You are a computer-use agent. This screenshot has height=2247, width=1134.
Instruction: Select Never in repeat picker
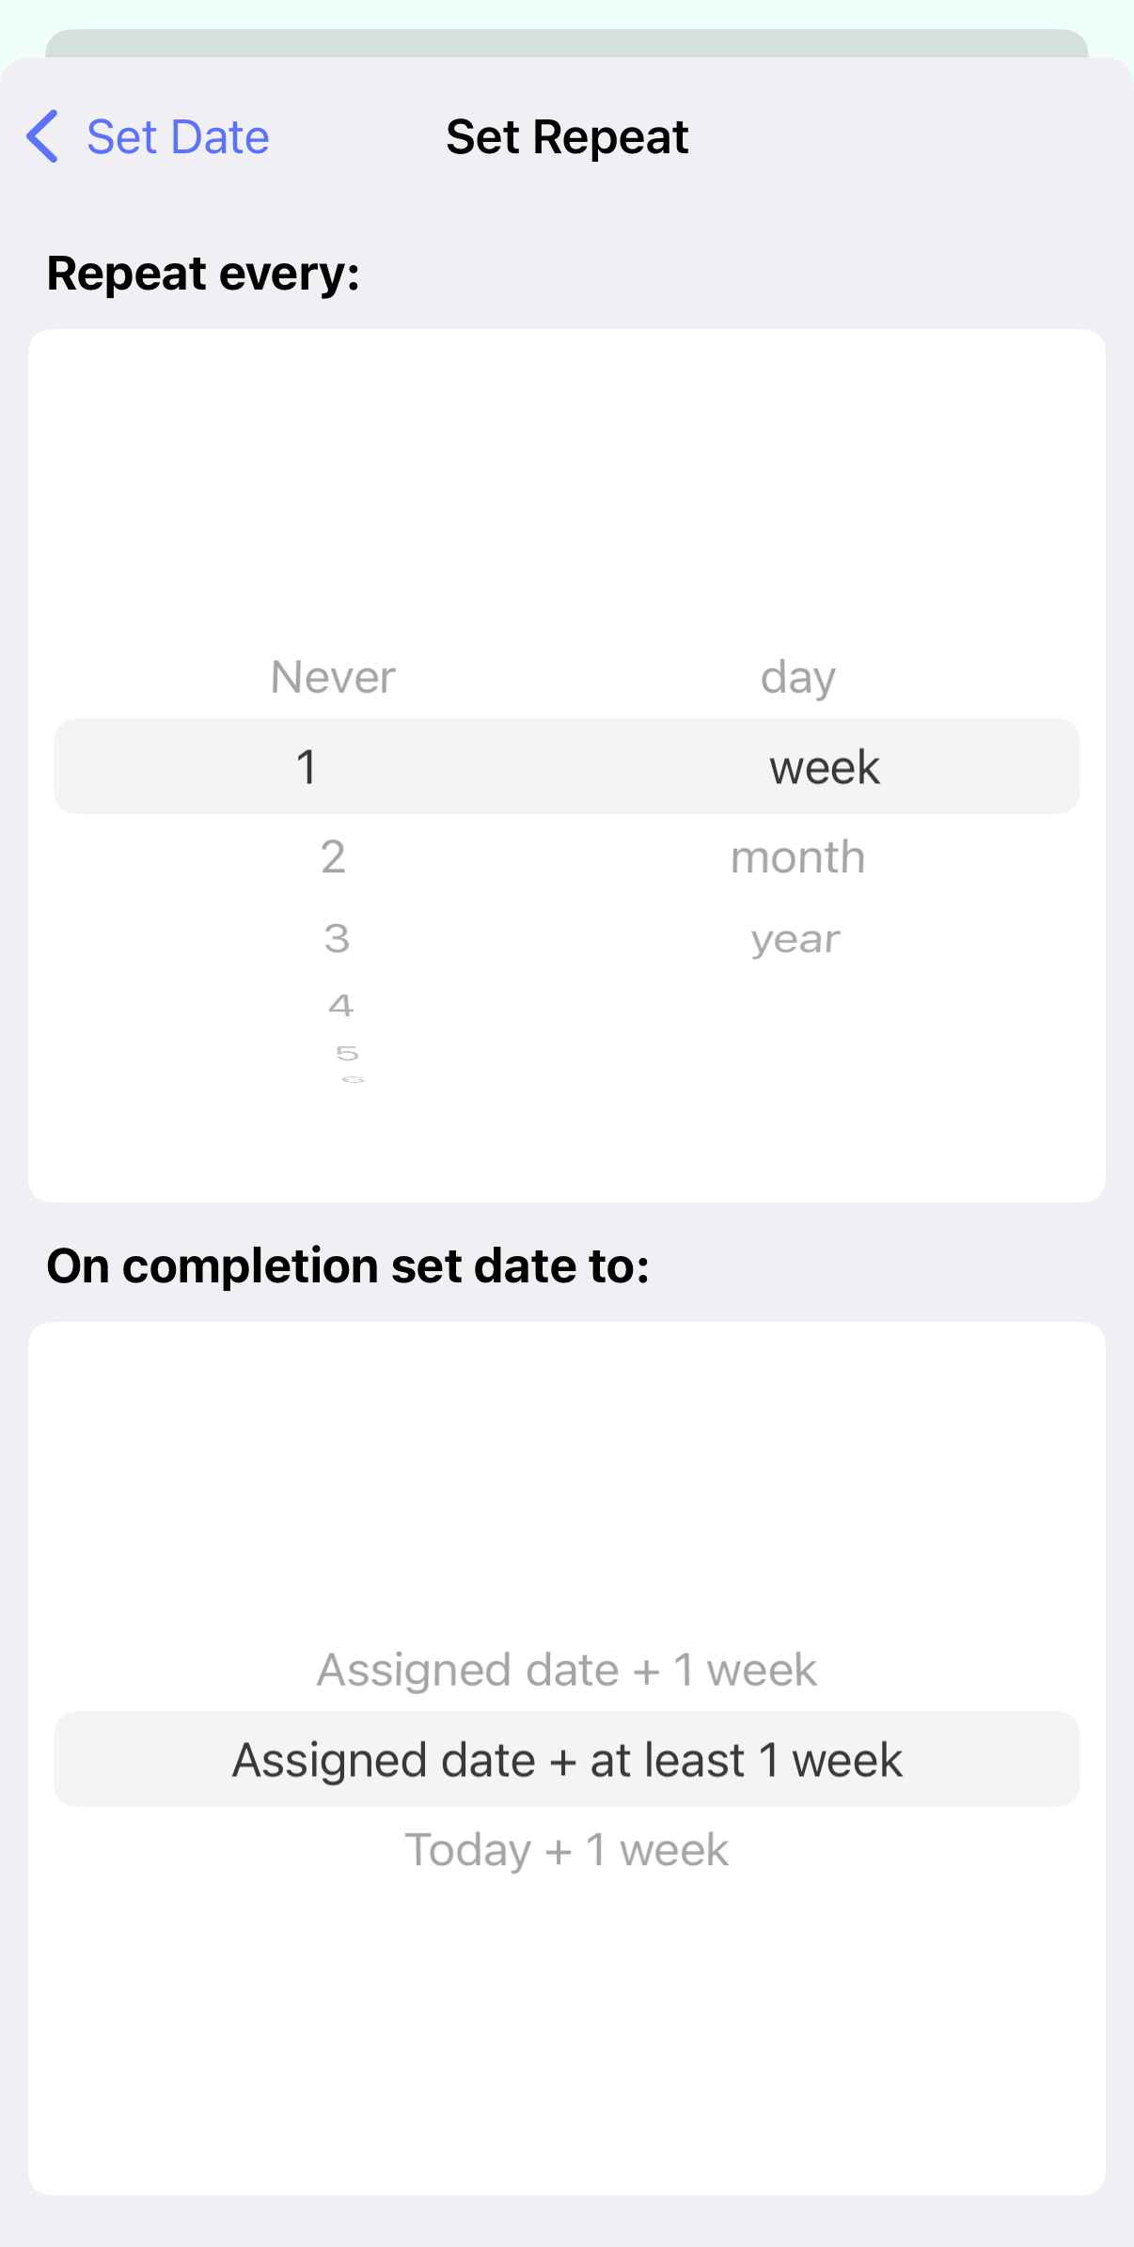[333, 677]
